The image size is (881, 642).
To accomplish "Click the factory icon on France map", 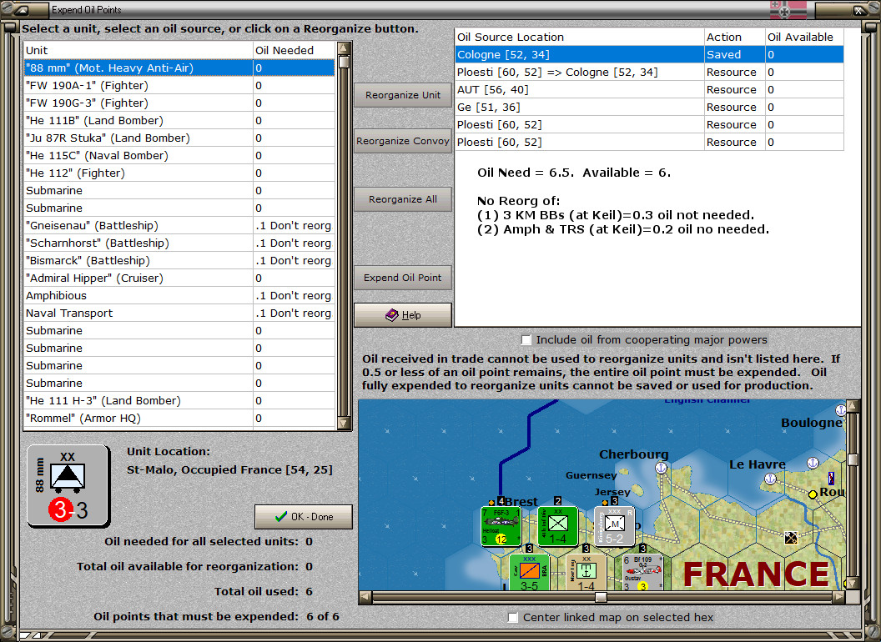I will pyautogui.click(x=791, y=538).
